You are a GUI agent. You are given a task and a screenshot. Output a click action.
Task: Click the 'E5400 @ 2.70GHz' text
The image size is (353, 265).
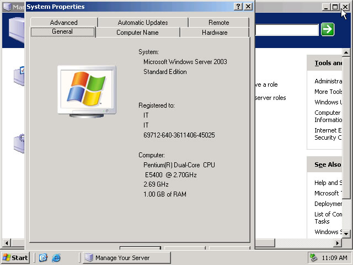click(171, 175)
